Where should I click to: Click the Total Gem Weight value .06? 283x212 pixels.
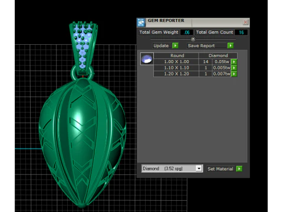click(186, 32)
